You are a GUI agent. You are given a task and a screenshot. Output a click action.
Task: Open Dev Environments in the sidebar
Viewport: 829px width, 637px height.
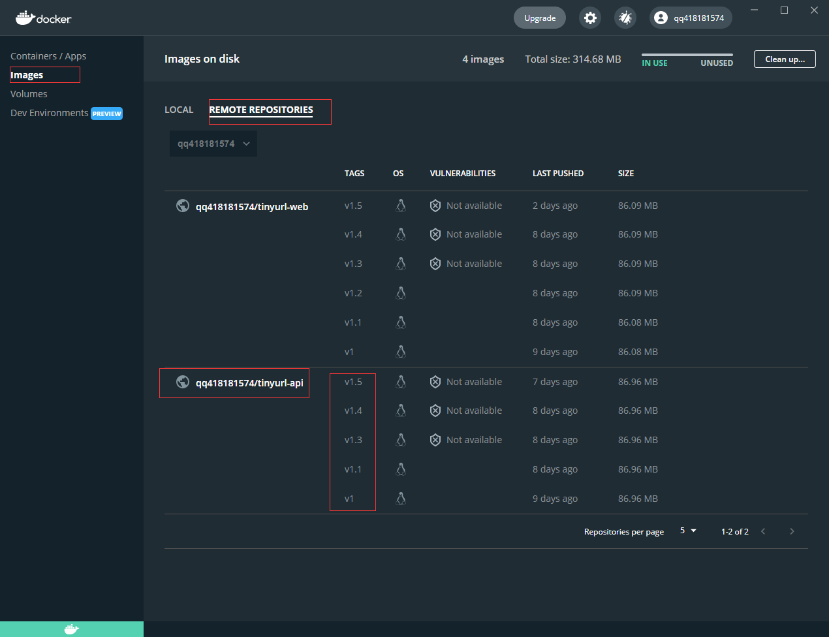click(x=50, y=113)
